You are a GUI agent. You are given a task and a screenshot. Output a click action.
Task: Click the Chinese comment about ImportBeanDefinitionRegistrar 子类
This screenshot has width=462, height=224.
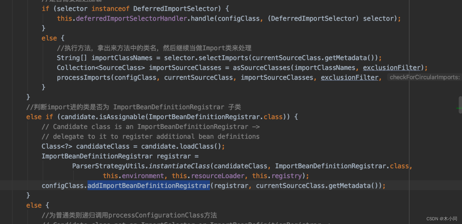[134, 107]
